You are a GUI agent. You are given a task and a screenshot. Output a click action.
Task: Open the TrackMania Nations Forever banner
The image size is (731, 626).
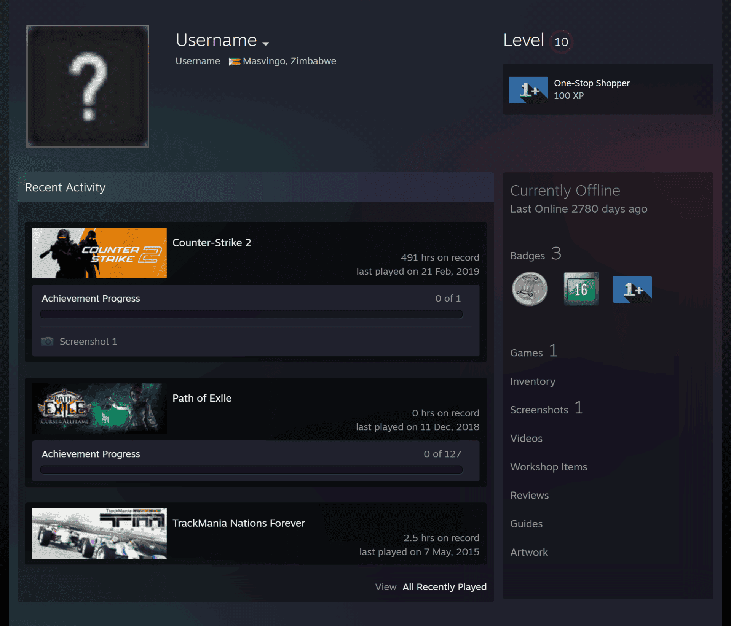tap(99, 534)
